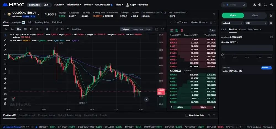Open the Last Price dropdown

pyautogui.click(x=77, y=29)
